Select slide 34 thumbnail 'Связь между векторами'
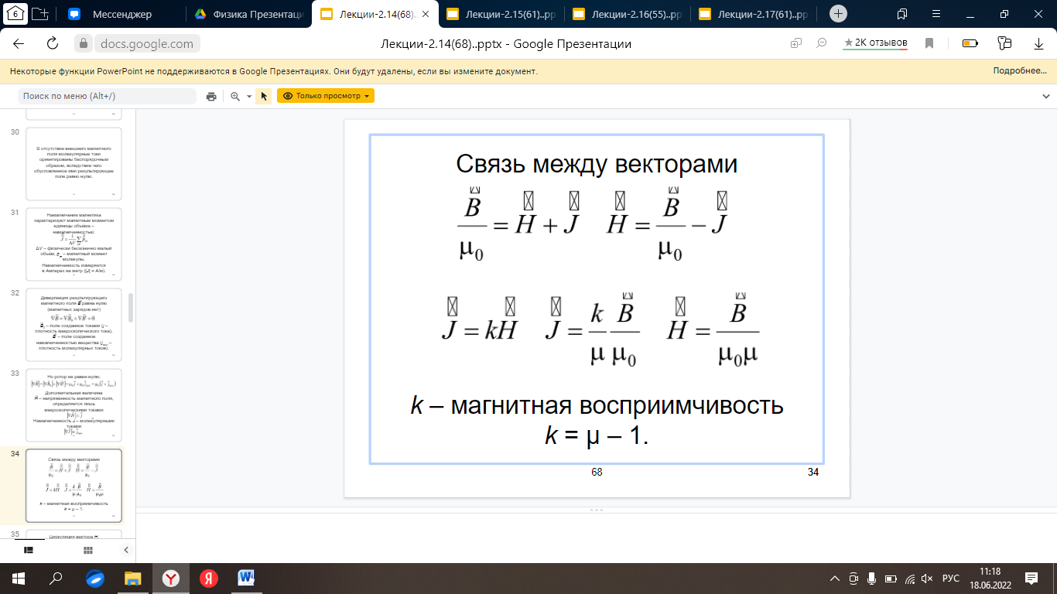 point(74,486)
